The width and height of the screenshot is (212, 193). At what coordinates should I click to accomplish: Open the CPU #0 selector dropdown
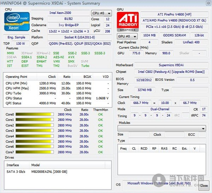101,13
